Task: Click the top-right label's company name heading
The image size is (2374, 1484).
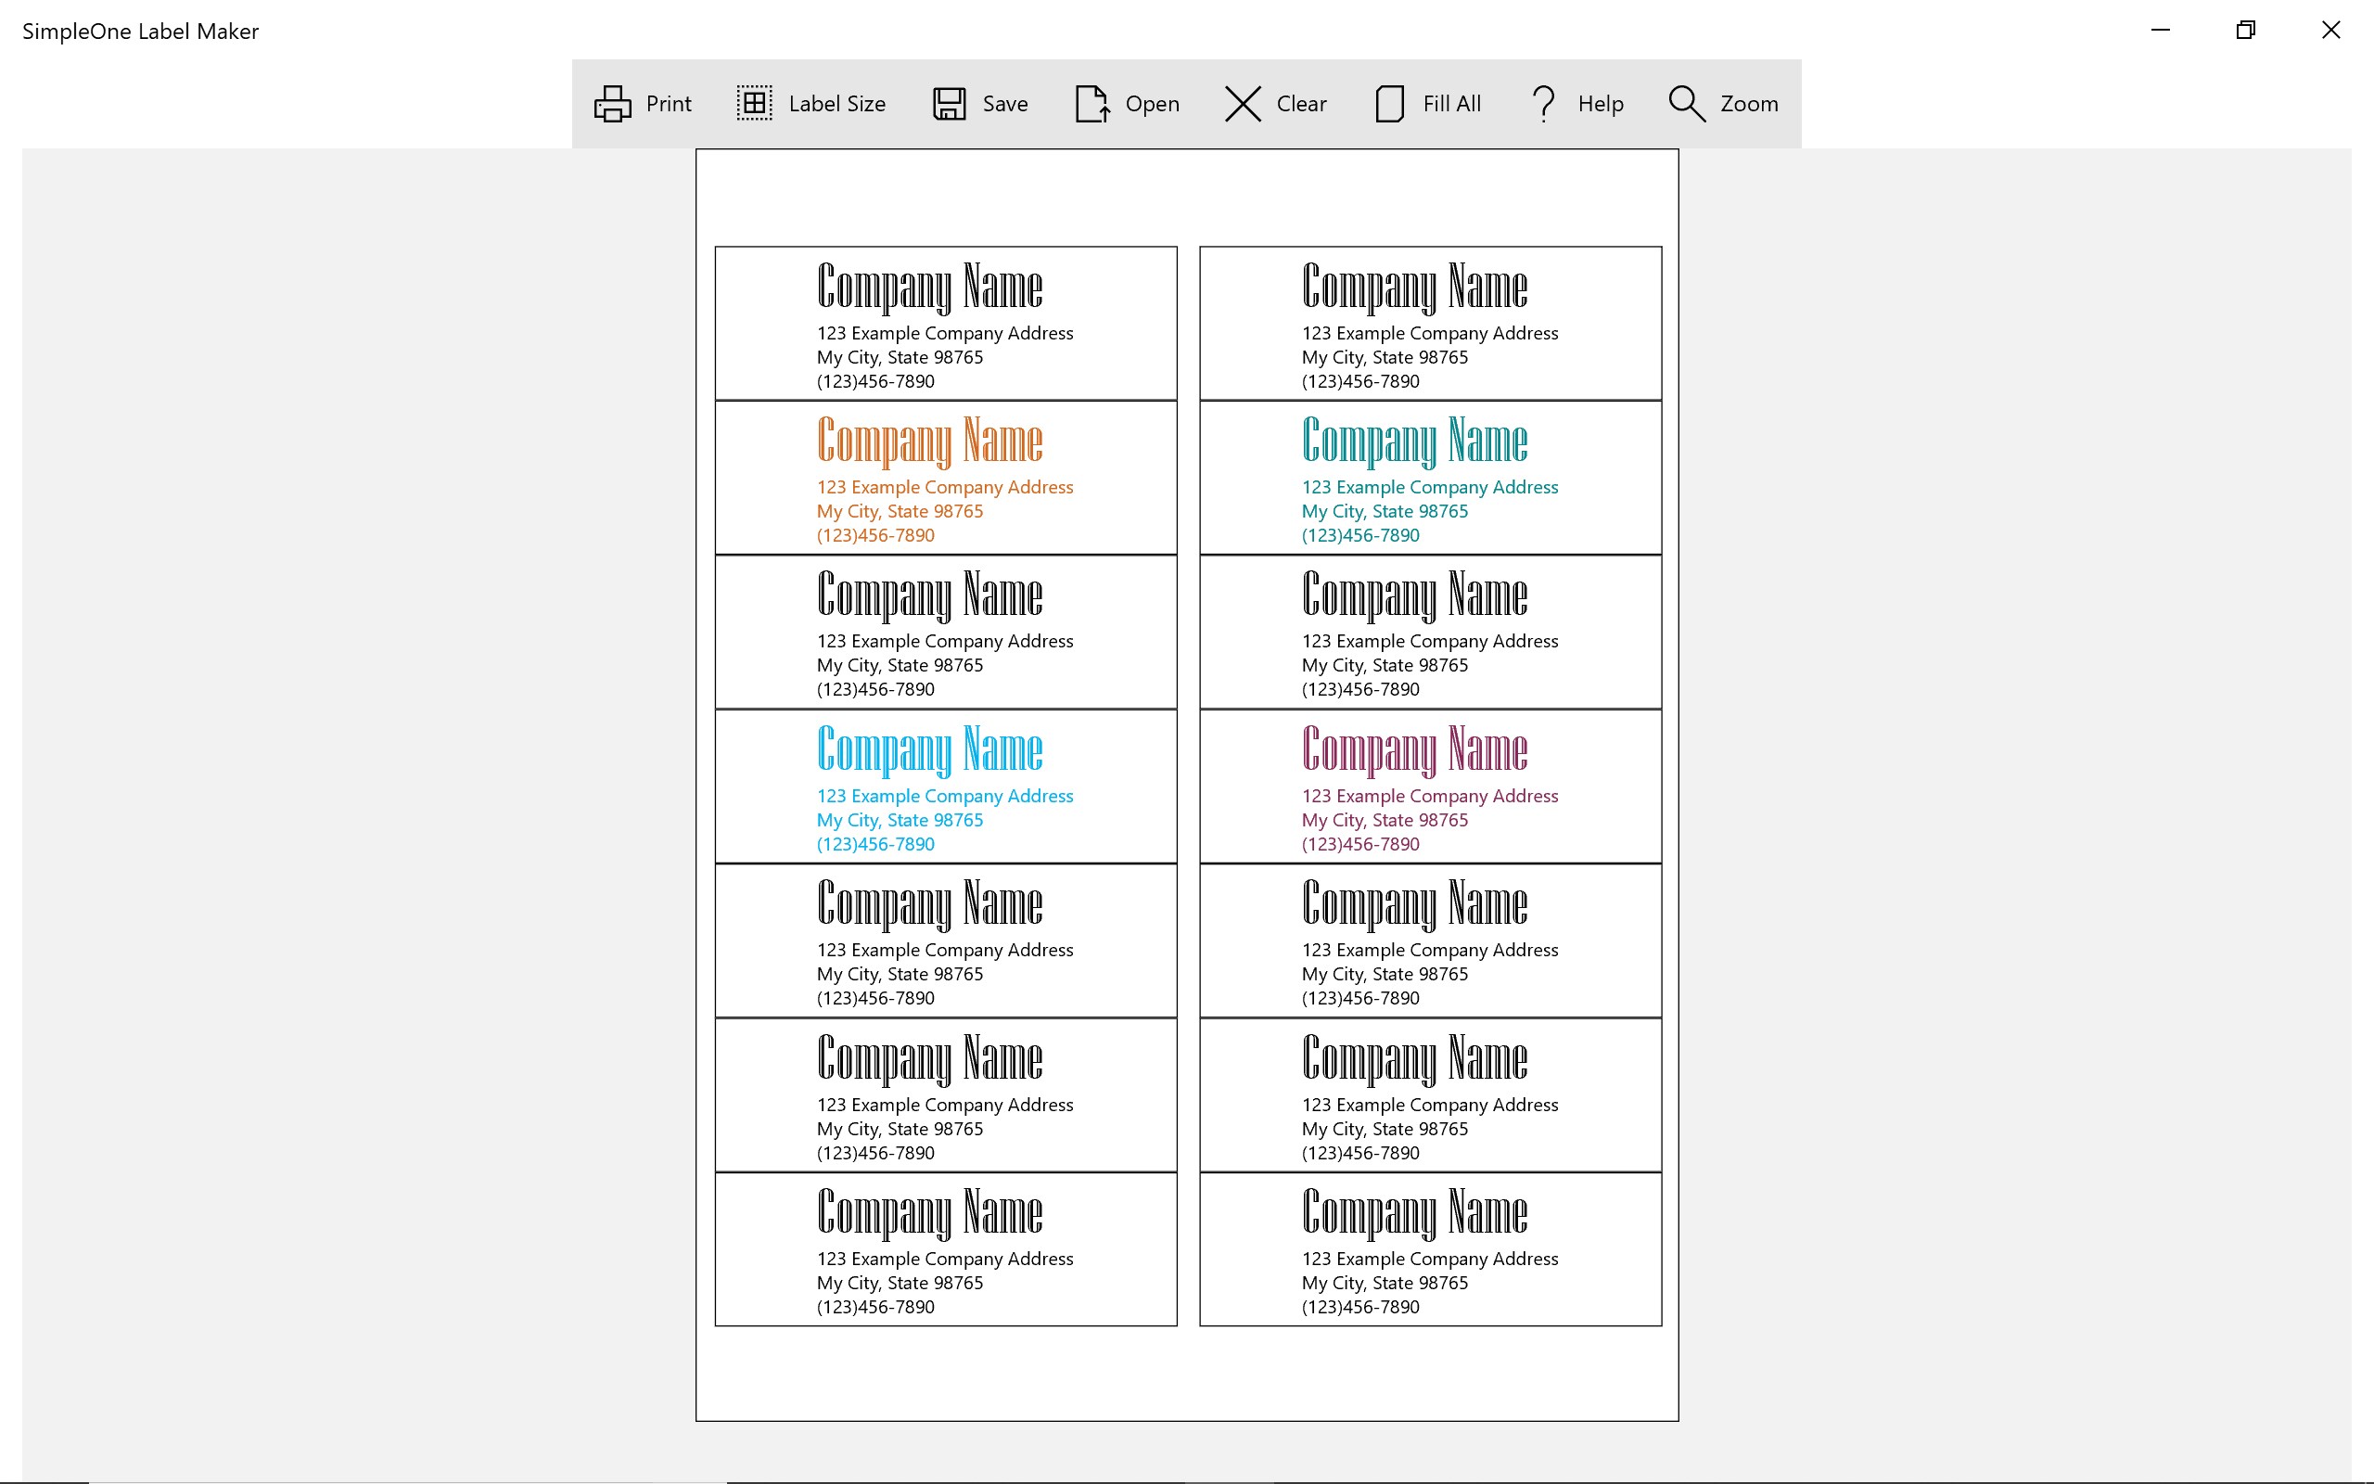Action: tap(1413, 287)
